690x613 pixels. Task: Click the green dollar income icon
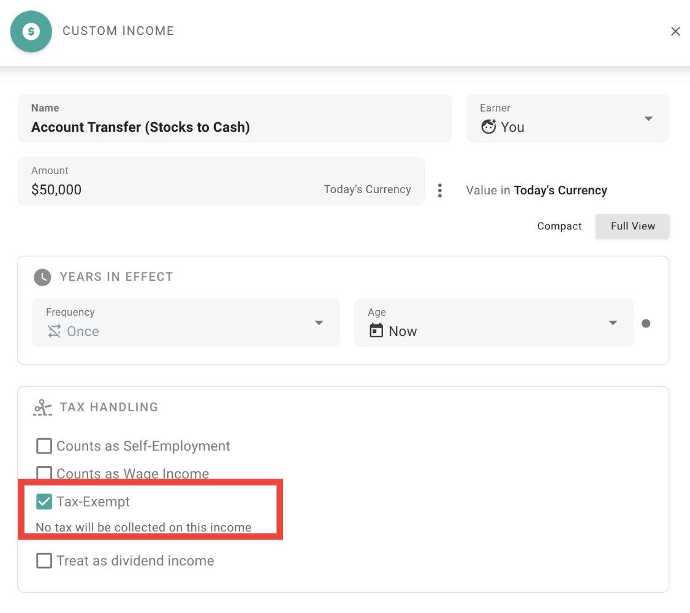(x=31, y=31)
